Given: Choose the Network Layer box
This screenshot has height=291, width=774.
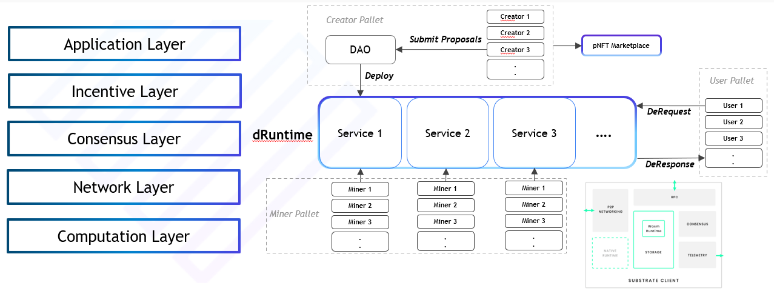Looking at the screenshot, I should click(x=124, y=187).
